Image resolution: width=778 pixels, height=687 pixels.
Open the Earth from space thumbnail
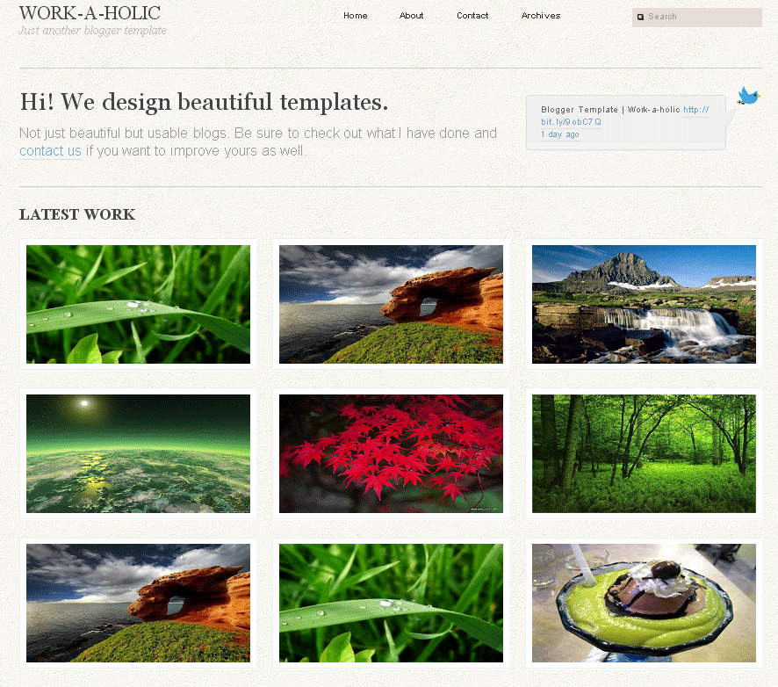138,453
